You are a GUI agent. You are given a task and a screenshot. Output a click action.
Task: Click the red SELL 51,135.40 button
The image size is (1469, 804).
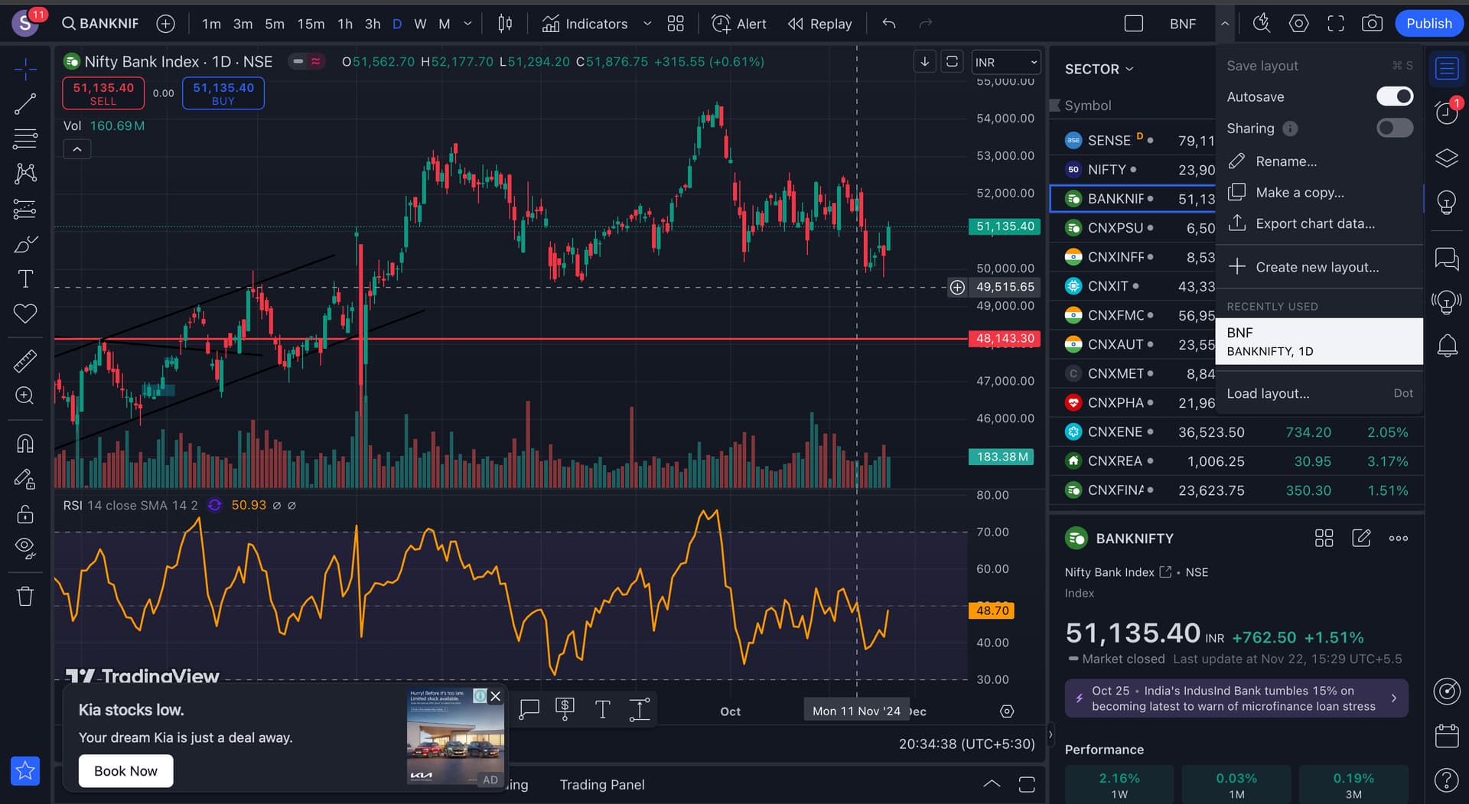[103, 93]
